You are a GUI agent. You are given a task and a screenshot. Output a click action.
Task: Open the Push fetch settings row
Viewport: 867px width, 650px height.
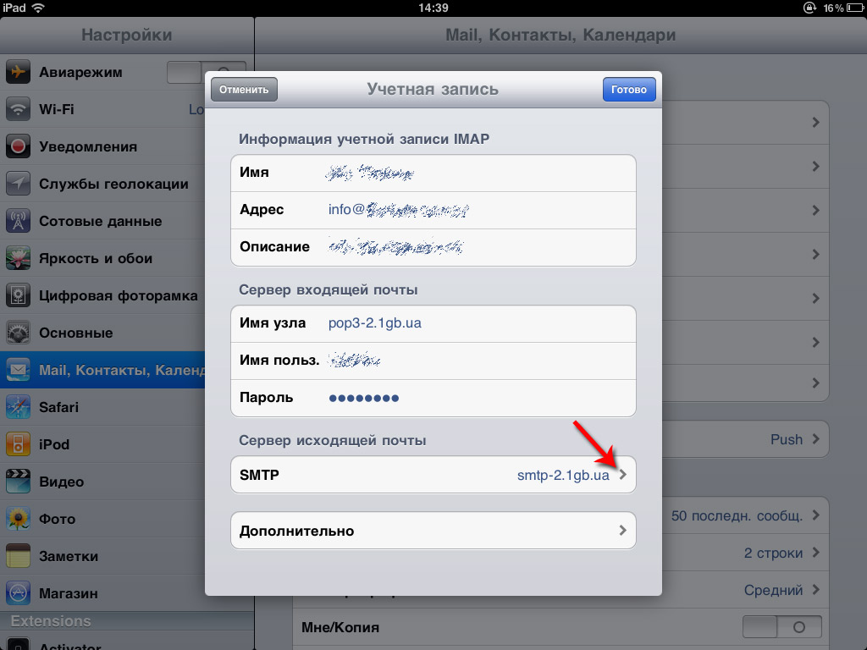tap(745, 439)
